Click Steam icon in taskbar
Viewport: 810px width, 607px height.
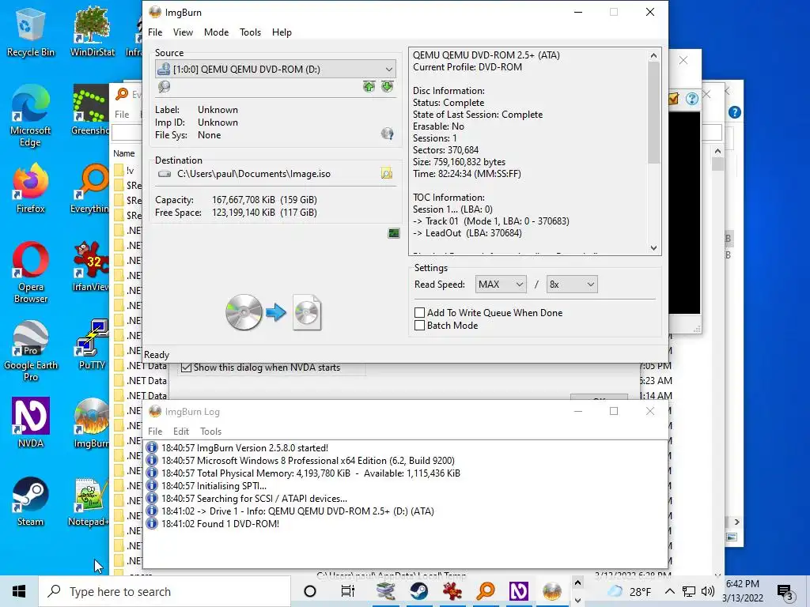[x=419, y=591]
